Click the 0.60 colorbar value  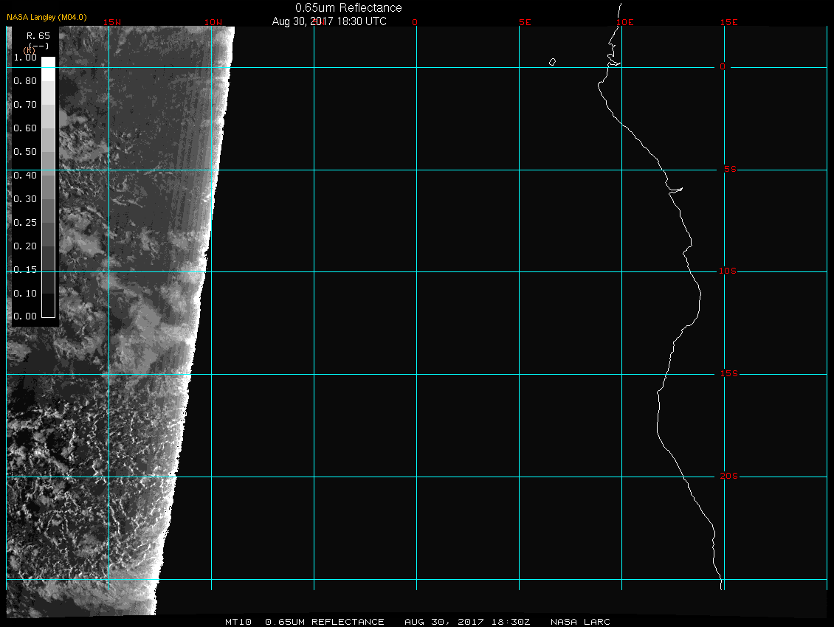point(25,128)
